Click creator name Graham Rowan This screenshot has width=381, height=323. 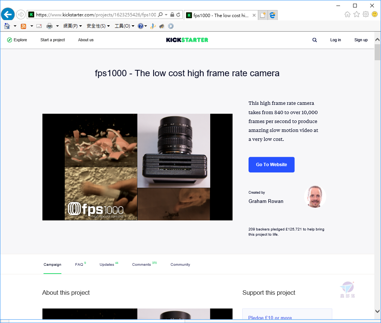[266, 201]
